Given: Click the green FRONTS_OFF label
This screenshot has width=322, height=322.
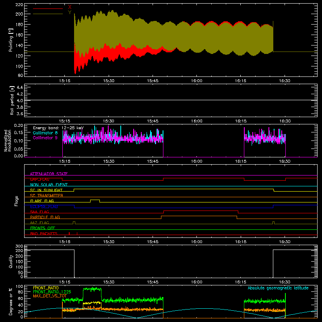Looking at the screenshot, I should 43,228.
